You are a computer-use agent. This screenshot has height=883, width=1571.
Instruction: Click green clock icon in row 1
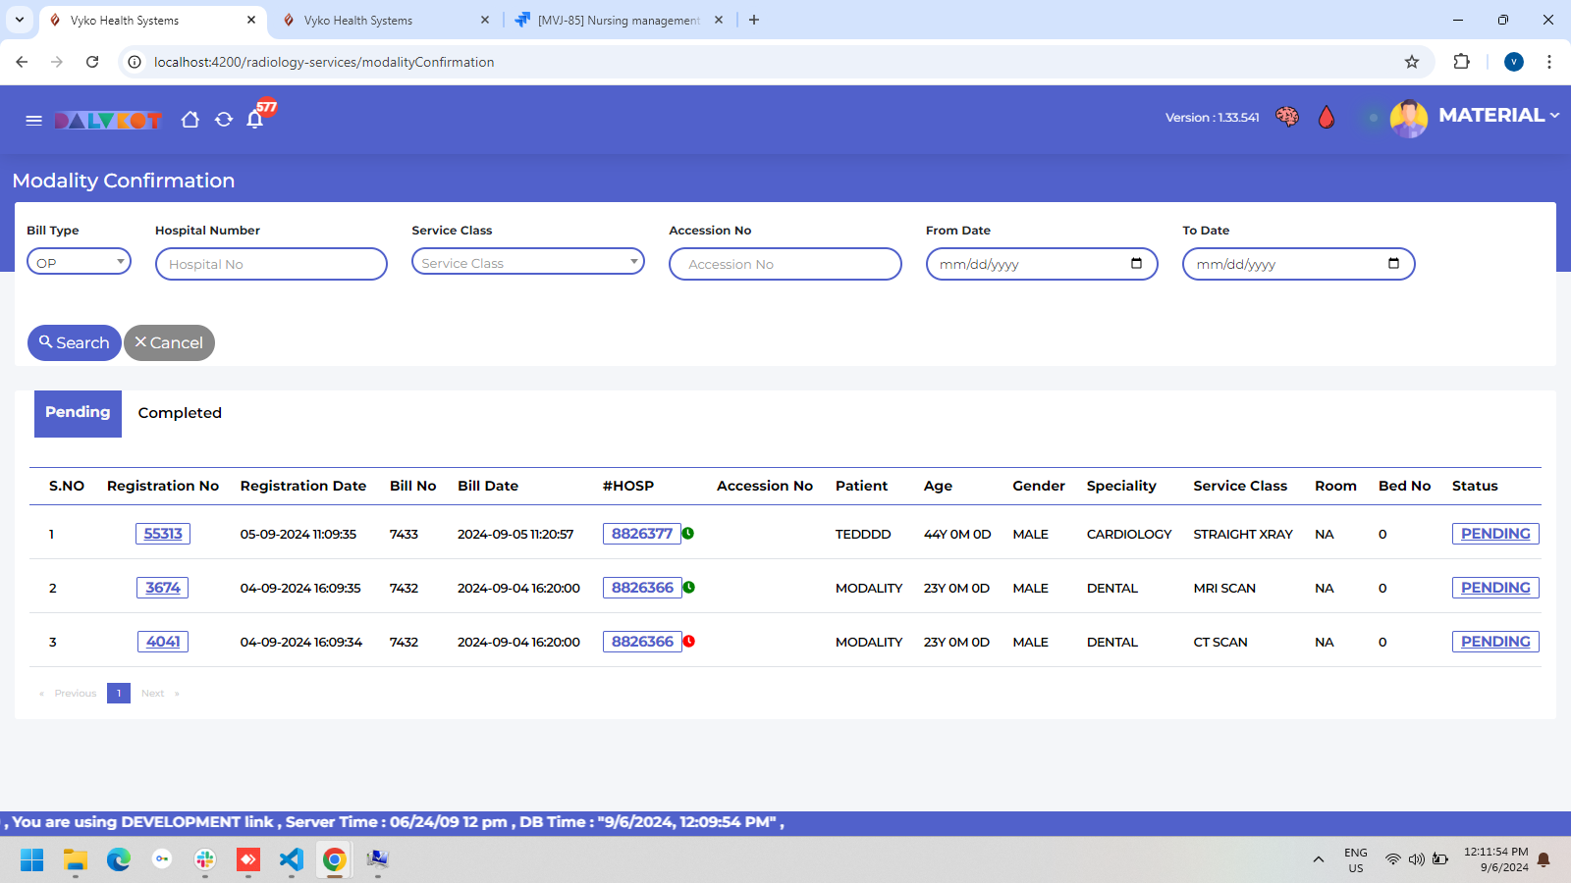point(688,533)
